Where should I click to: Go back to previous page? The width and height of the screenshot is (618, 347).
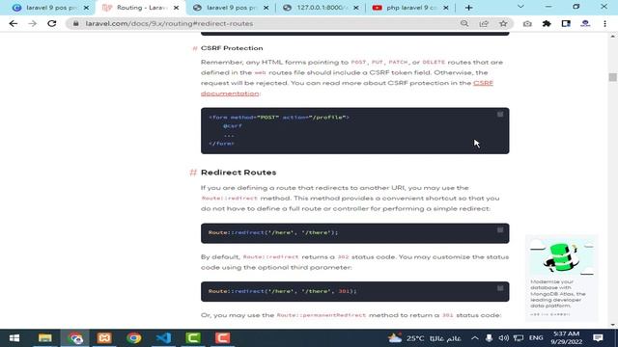point(13,23)
